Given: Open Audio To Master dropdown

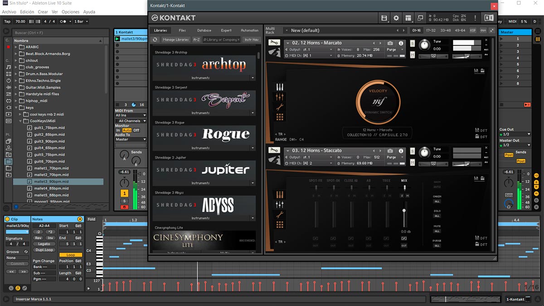Looking at the screenshot, I should click(131, 140).
